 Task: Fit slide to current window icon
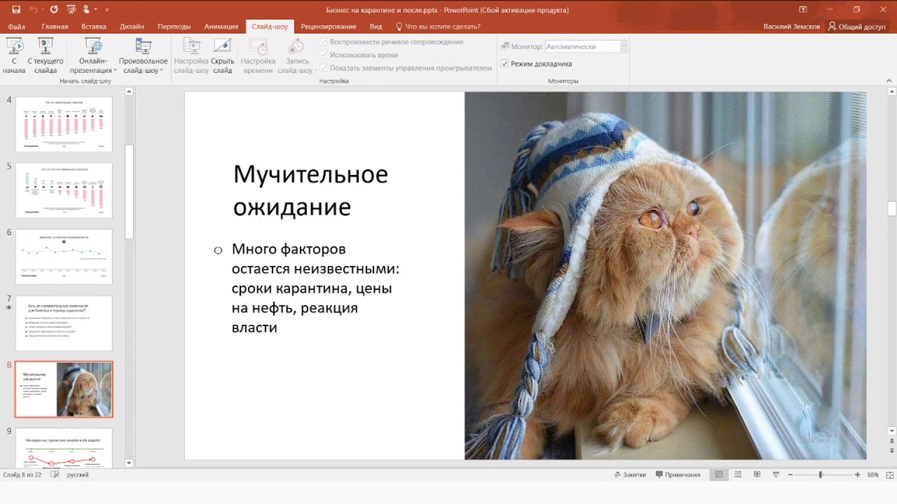pos(889,475)
